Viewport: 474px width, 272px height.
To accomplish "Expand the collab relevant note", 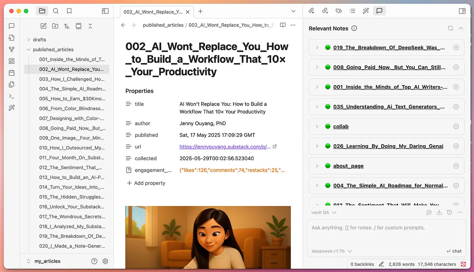I will coord(317,126).
